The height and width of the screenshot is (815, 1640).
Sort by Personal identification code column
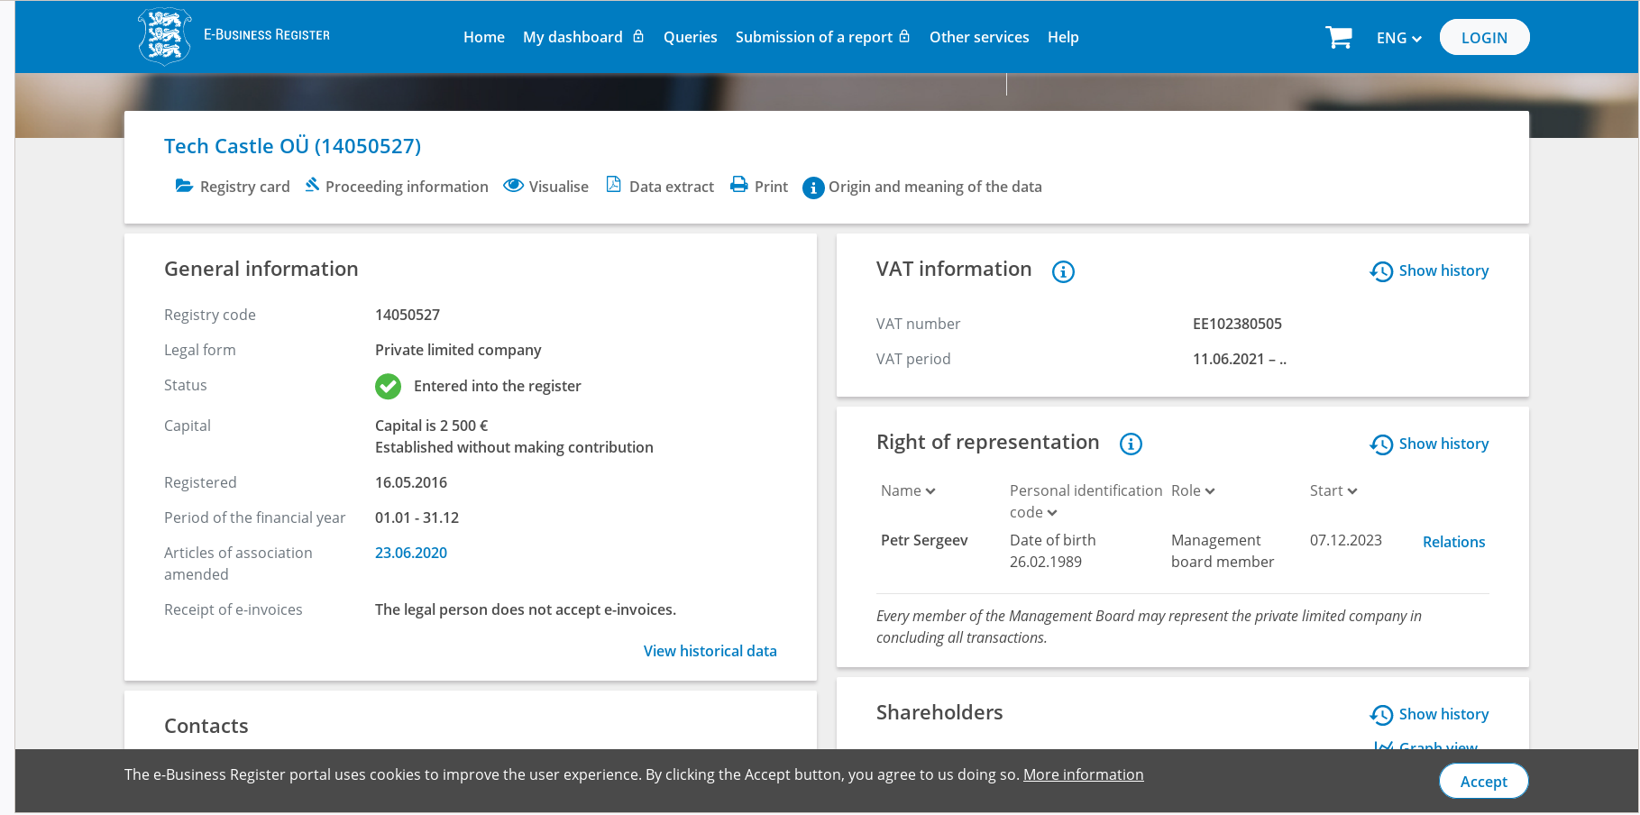coord(1086,501)
